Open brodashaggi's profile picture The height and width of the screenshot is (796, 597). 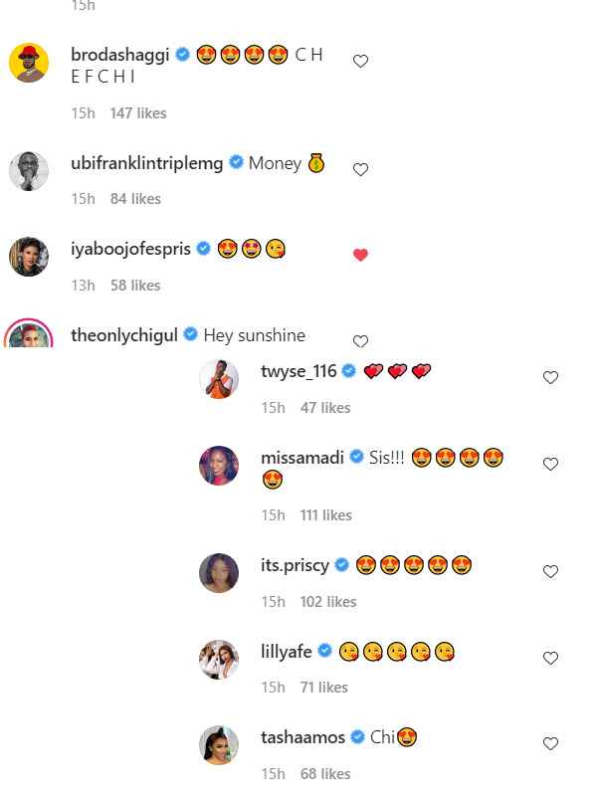coord(29,63)
